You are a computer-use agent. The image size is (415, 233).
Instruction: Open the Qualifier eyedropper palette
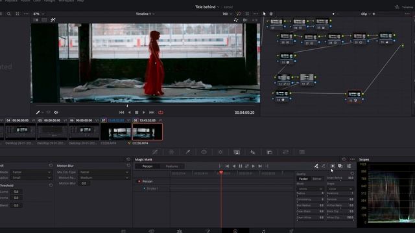point(187,152)
